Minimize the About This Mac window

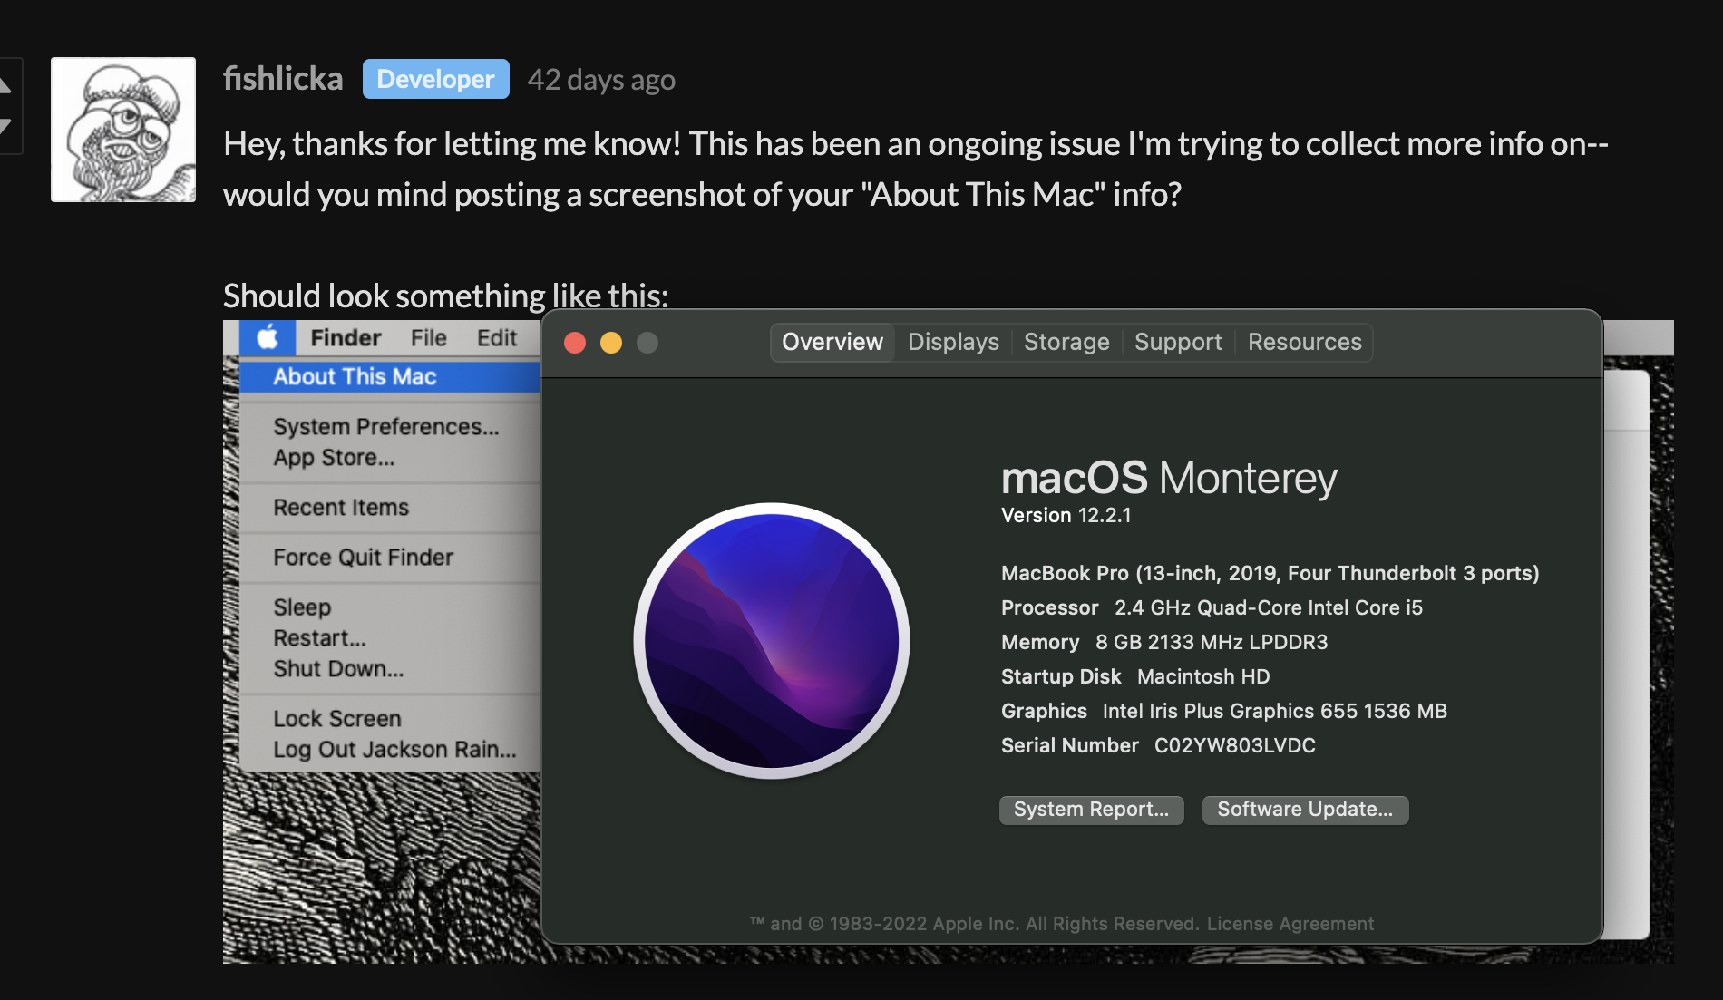(x=611, y=343)
